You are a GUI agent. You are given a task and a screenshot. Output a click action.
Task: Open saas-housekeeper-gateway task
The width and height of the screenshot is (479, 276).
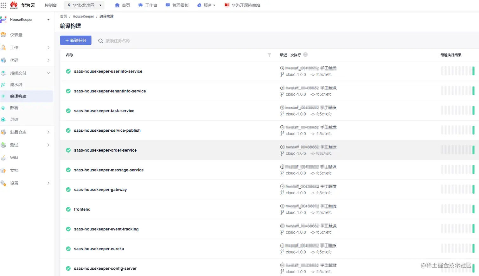tap(100, 190)
